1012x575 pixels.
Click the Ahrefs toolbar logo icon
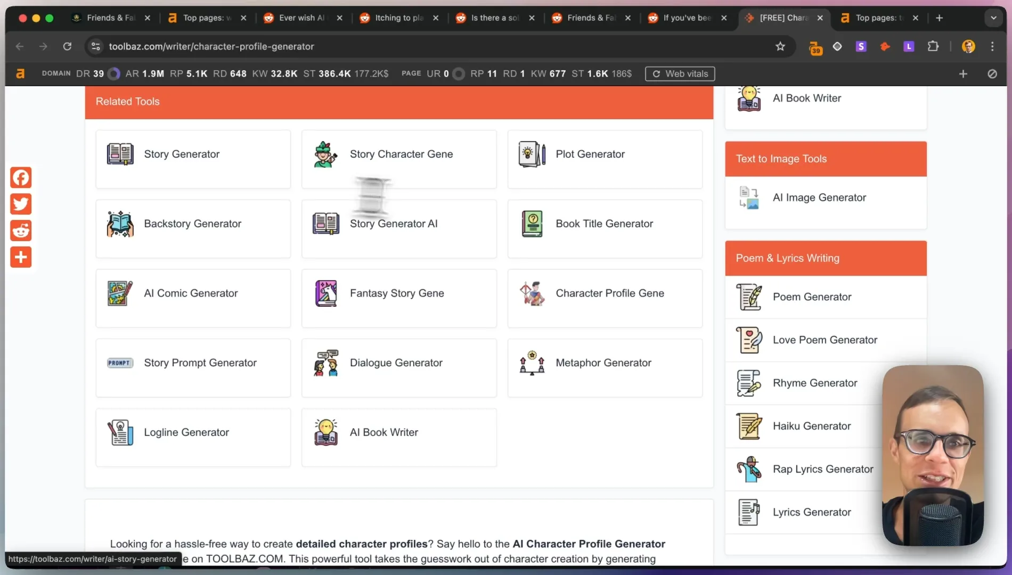click(x=20, y=73)
